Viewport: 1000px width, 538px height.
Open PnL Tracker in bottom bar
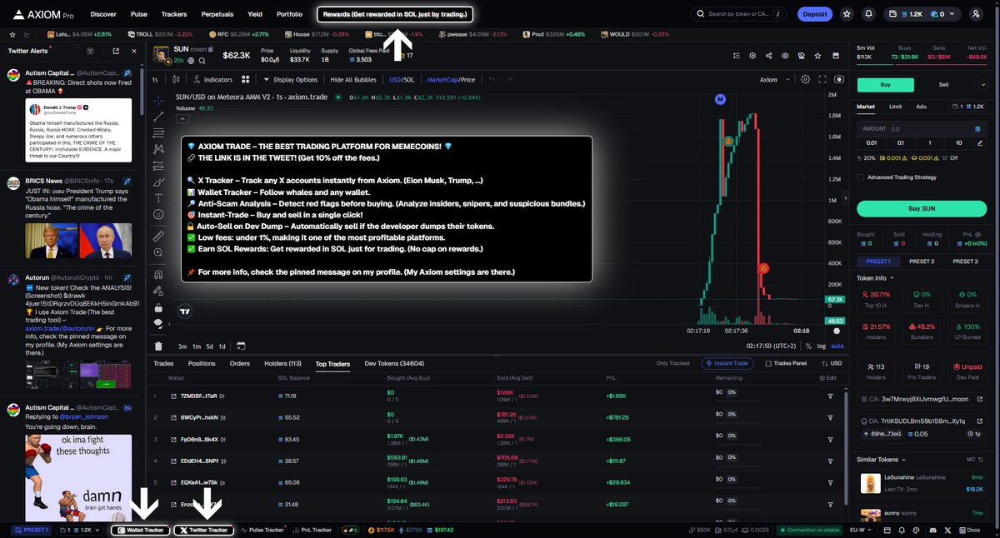click(312, 530)
